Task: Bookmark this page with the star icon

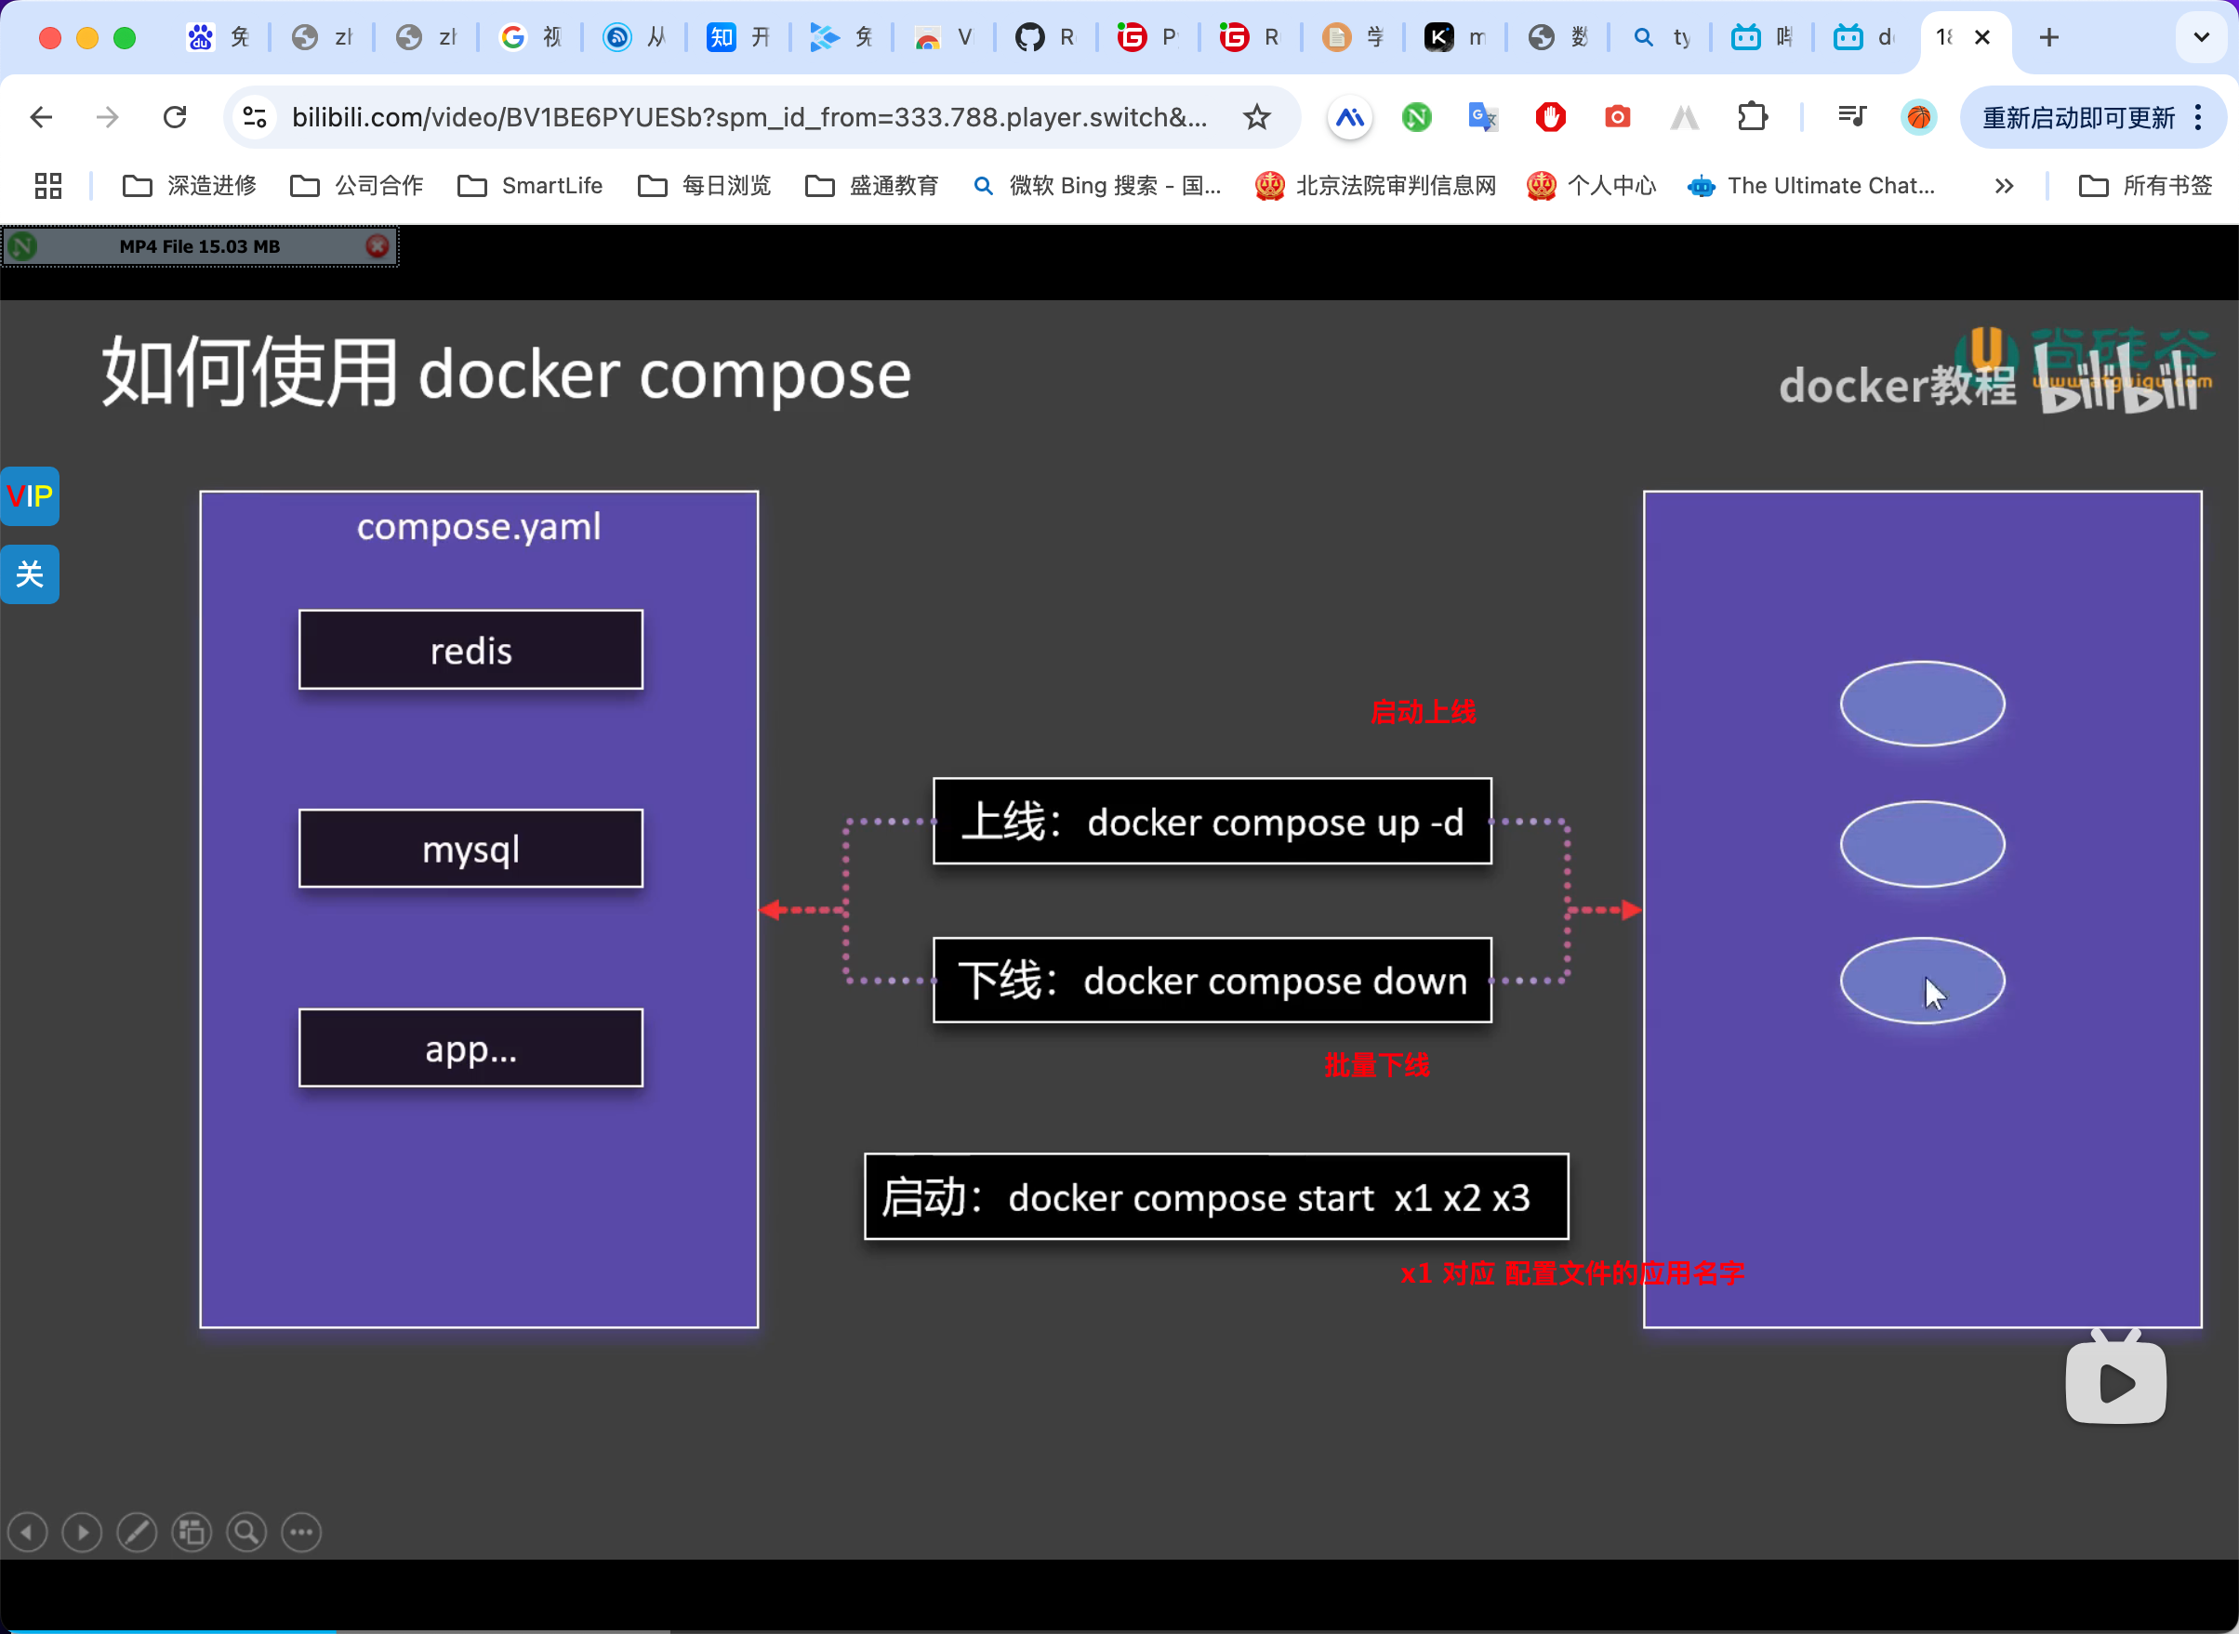Action: coord(1256,118)
